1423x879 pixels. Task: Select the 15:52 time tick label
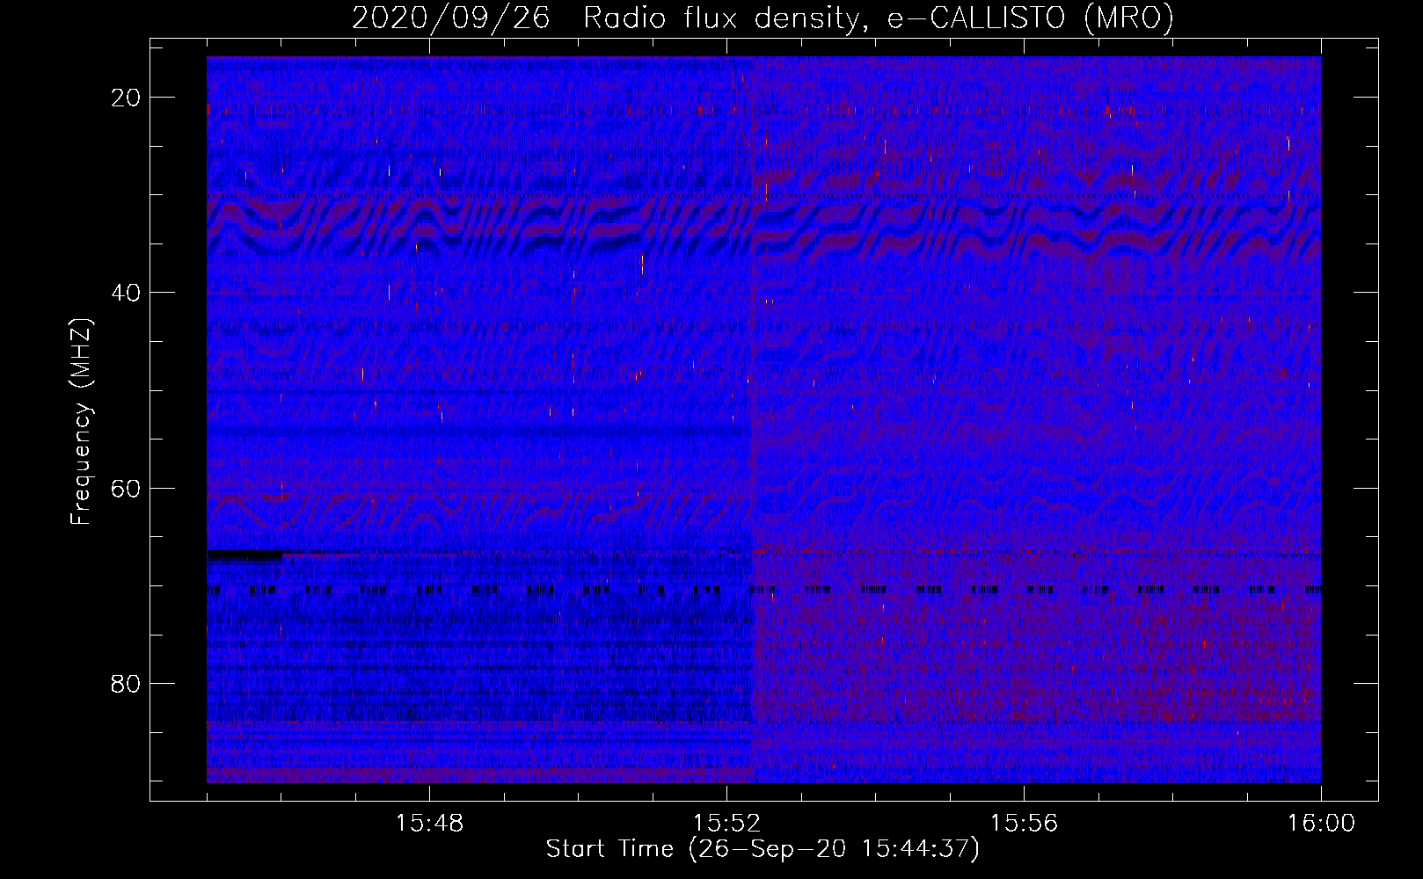click(726, 824)
